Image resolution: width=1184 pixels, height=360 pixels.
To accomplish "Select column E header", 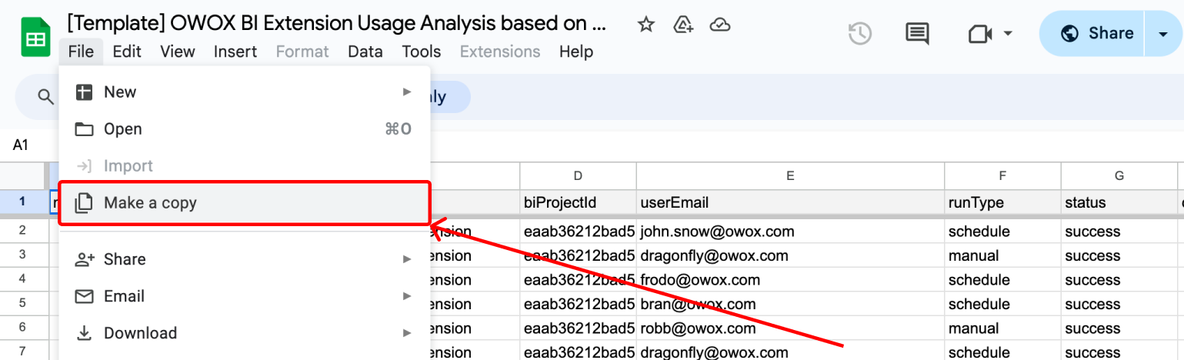I will [790, 176].
